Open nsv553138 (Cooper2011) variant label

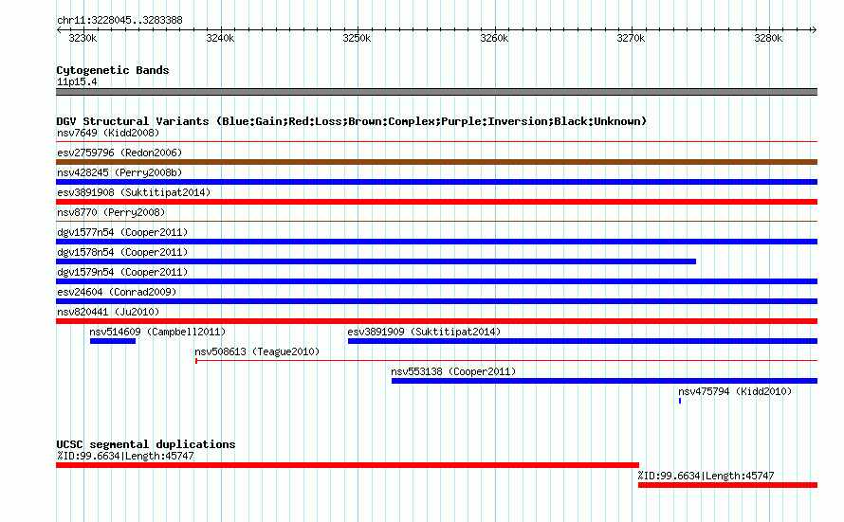click(x=453, y=371)
